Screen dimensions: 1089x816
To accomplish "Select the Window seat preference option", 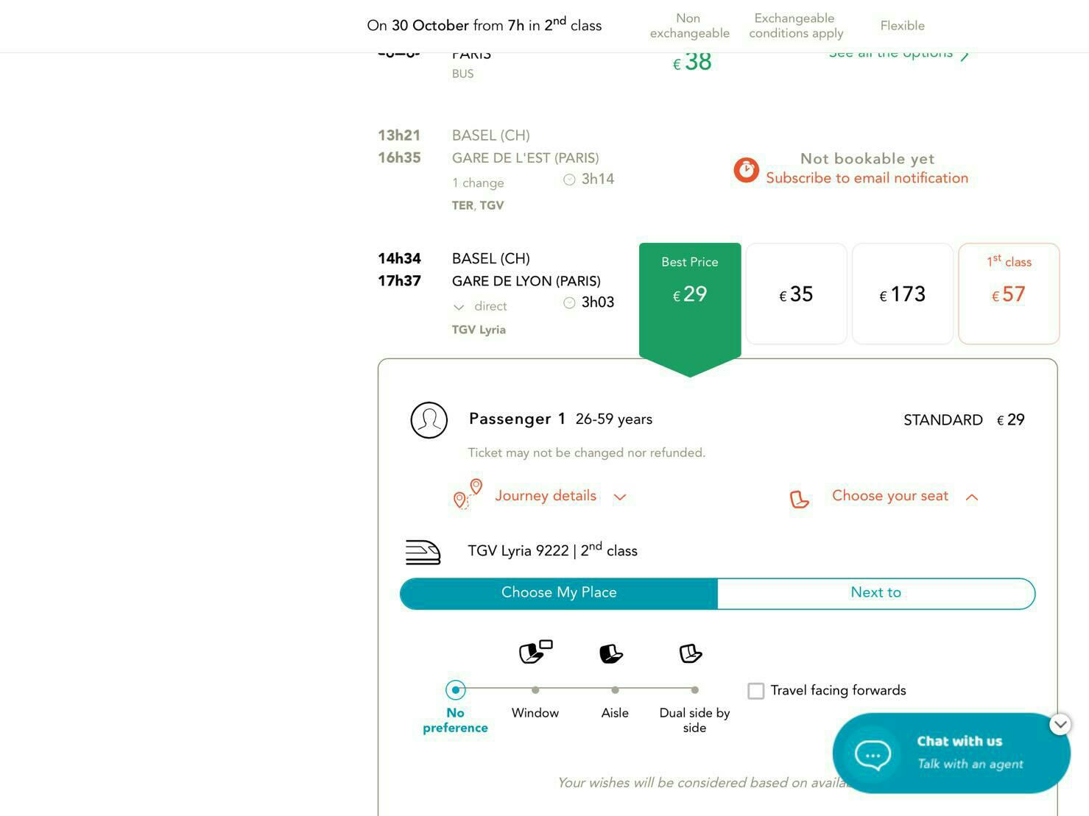I will [x=535, y=690].
